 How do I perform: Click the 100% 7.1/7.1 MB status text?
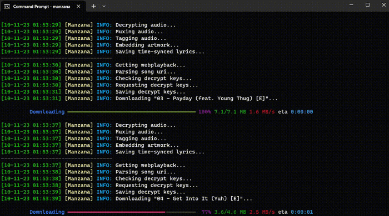tap(222, 112)
